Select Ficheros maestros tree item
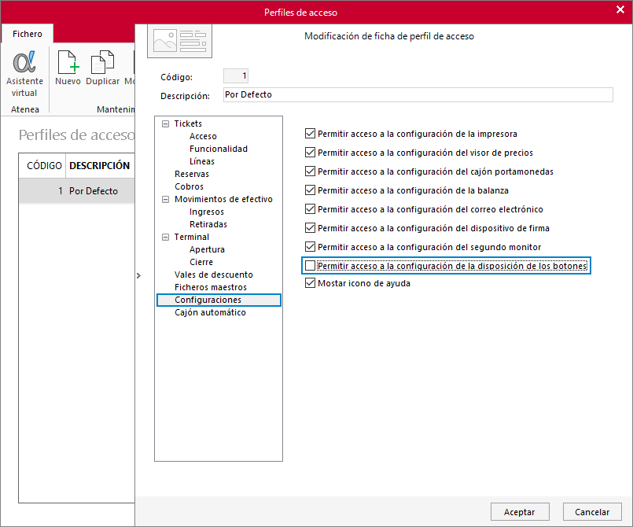The height and width of the screenshot is (527, 633). click(210, 287)
